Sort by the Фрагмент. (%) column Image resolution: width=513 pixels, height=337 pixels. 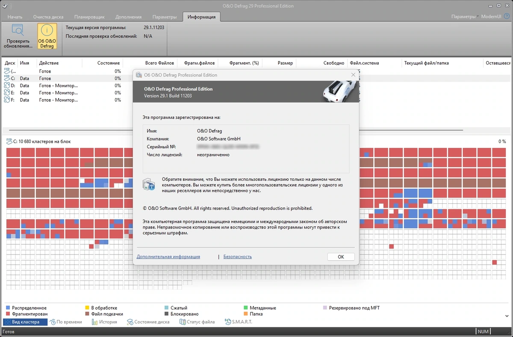click(x=244, y=63)
